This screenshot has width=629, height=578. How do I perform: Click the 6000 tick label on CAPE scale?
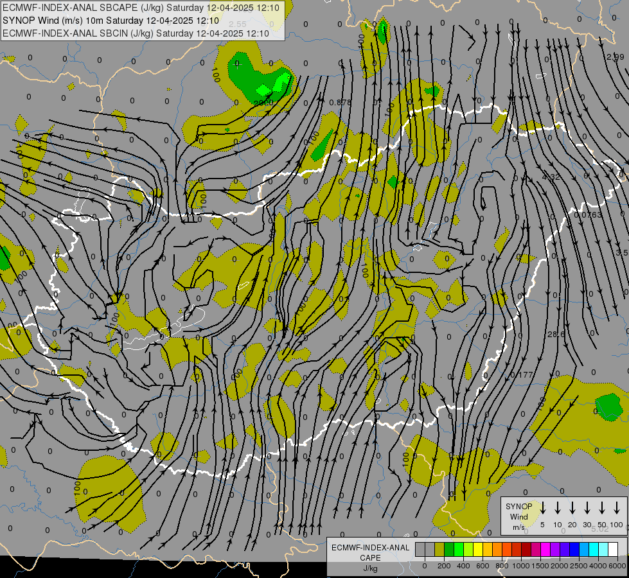(617, 566)
